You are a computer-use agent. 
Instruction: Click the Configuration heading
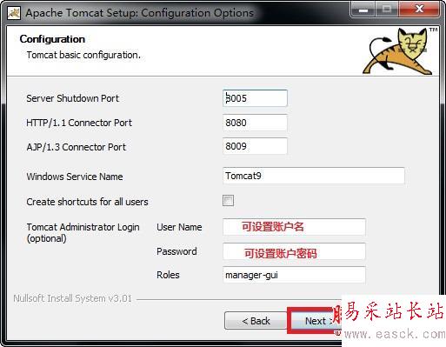point(52,39)
